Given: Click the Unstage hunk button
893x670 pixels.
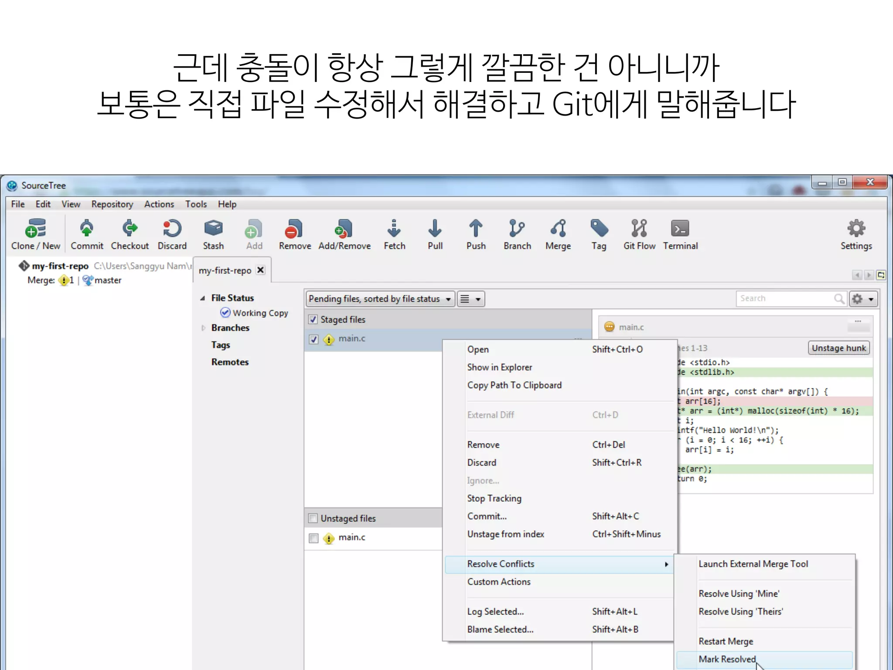Looking at the screenshot, I should (x=838, y=348).
